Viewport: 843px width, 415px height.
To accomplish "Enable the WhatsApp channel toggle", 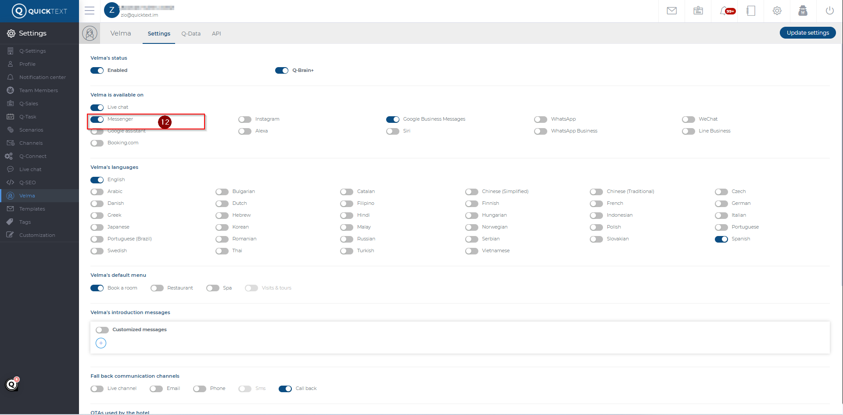I will coord(541,119).
